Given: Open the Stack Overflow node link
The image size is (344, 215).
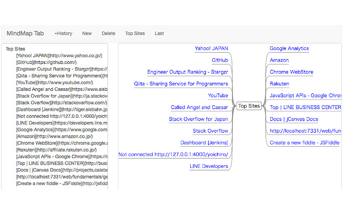Looking at the screenshot, I should click(210, 131).
